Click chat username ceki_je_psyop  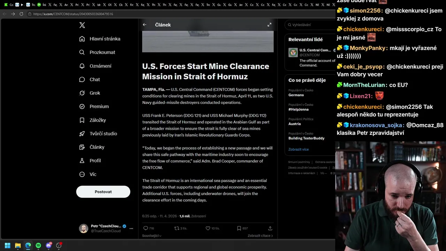coord(364,67)
